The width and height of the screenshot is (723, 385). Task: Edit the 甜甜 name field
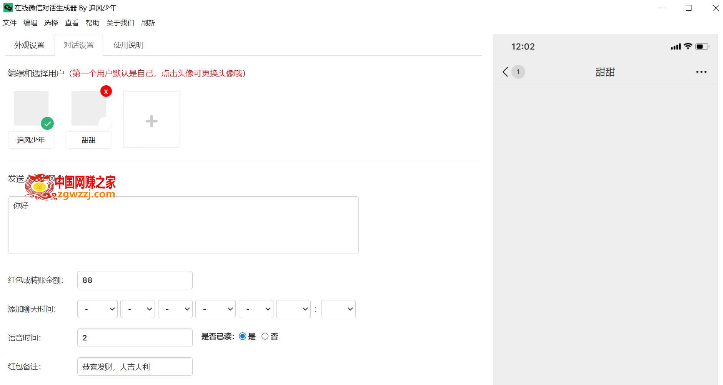coord(89,140)
